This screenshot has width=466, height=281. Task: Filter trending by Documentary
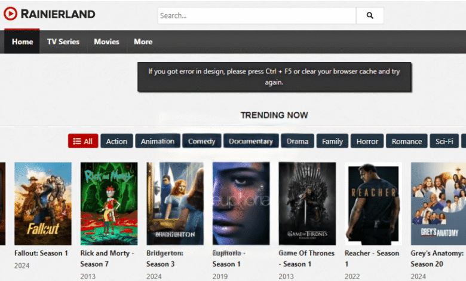click(x=251, y=141)
